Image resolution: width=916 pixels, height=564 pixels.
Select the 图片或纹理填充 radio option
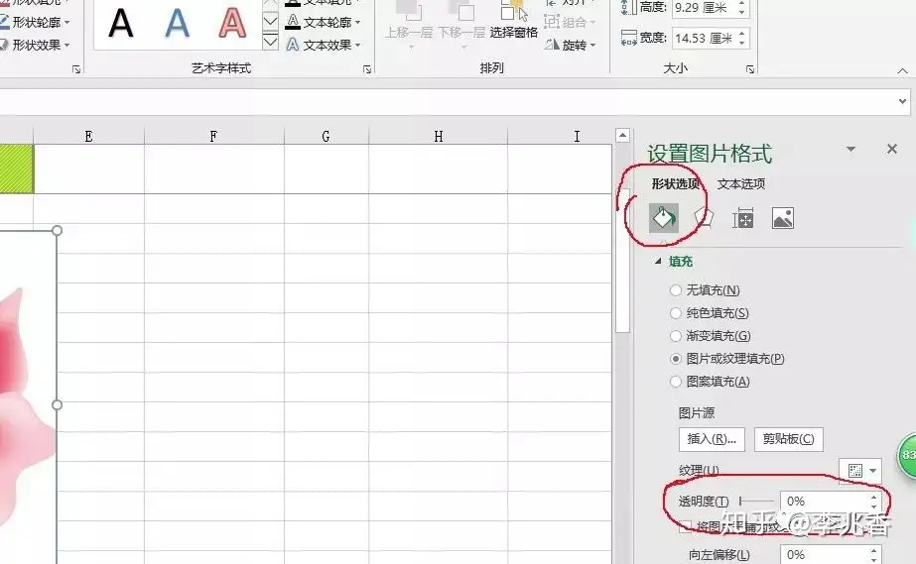coord(676,359)
